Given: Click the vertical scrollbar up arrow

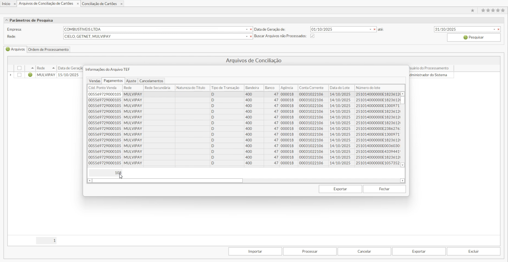Looking at the screenshot, I should click(x=402, y=94).
